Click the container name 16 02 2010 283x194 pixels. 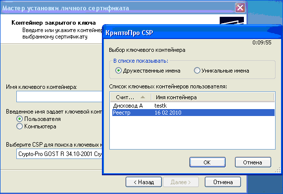168,113
